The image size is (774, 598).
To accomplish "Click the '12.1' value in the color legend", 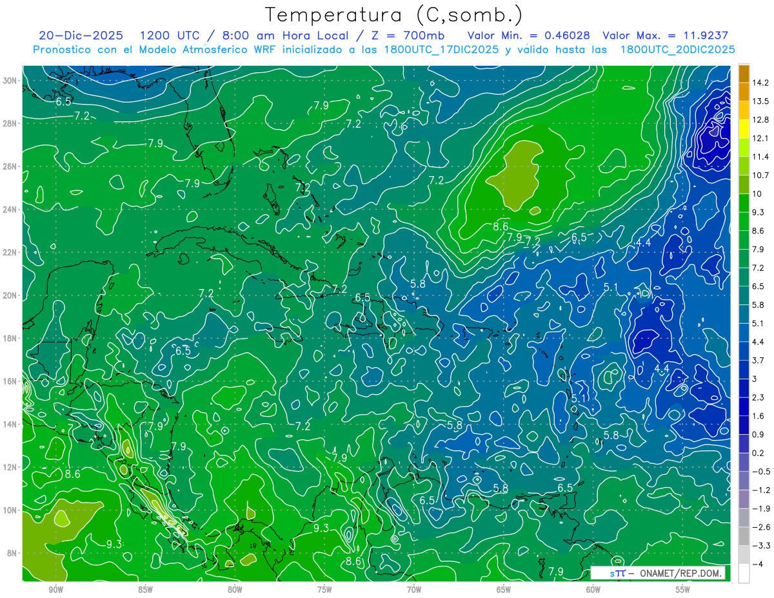I will [x=760, y=138].
